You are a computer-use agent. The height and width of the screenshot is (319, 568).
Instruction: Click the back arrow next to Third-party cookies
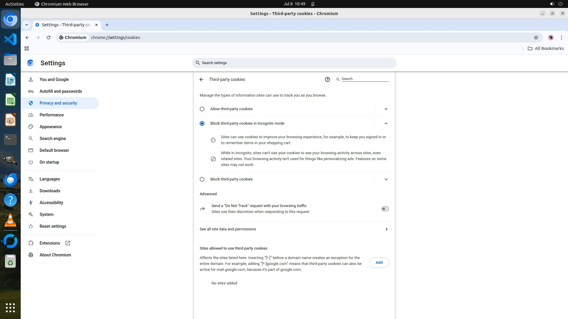[x=201, y=79]
